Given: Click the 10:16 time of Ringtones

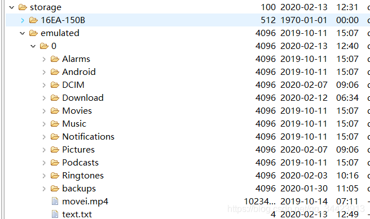Looking at the screenshot, I should [x=347, y=176].
